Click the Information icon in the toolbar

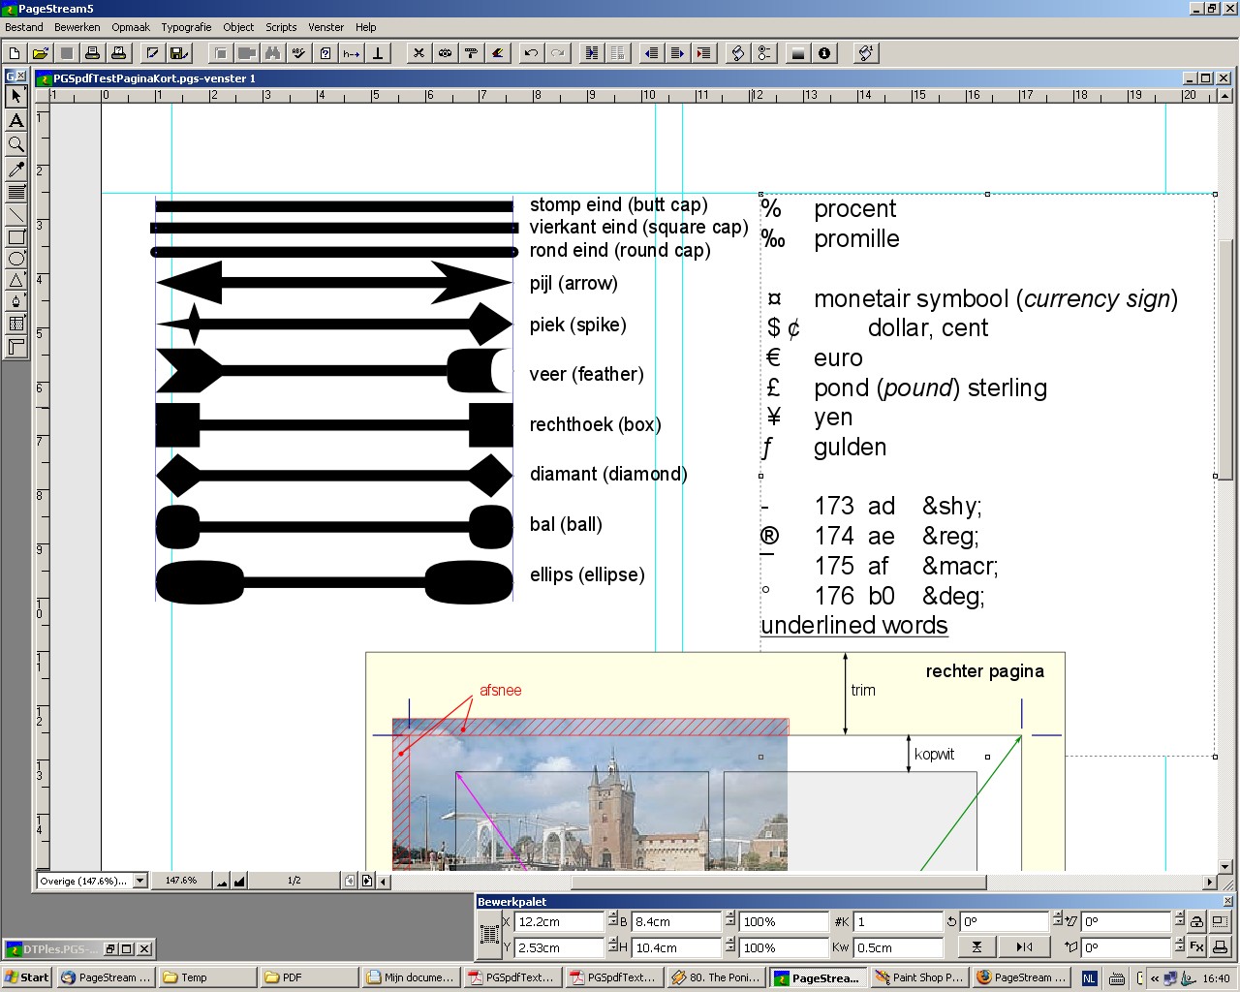(824, 53)
